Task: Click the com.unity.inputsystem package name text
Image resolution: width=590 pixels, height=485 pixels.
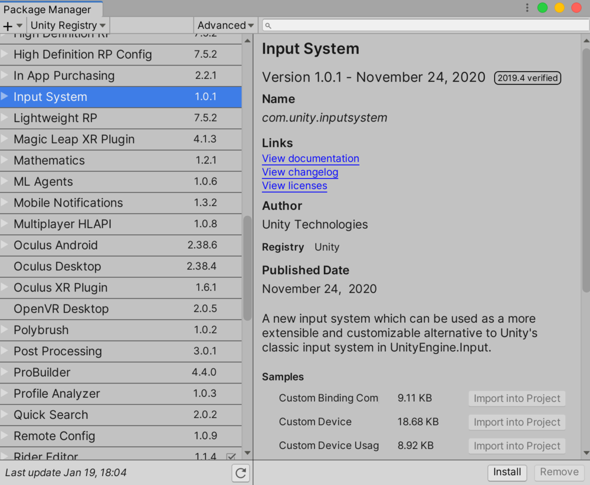Action: pos(324,118)
